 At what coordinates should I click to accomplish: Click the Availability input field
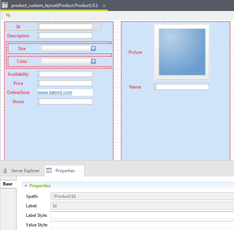(x=65, y=74)
